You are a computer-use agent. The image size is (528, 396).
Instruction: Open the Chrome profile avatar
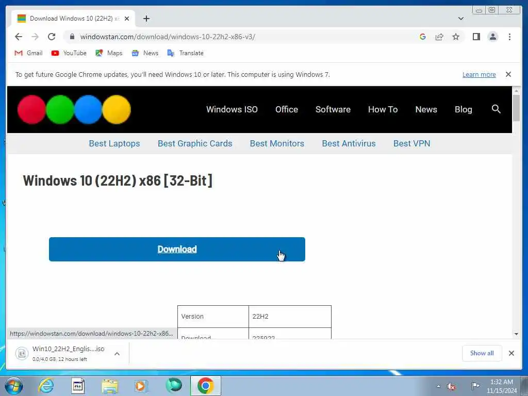[x=492, y=37]
